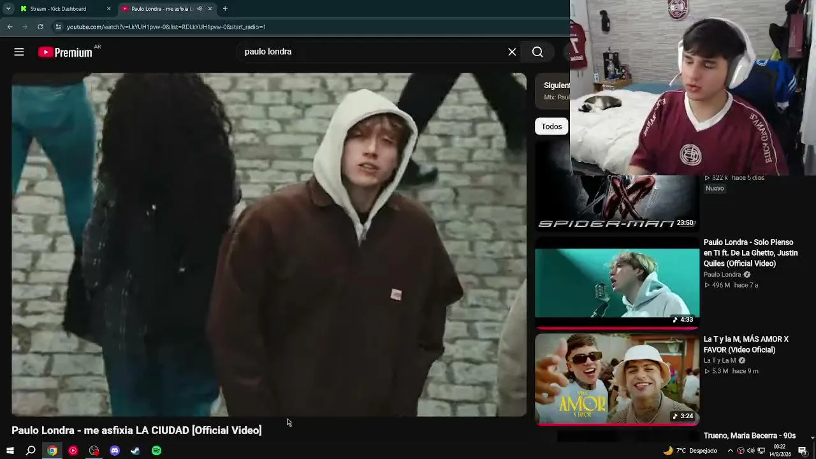Visit the La T y La M channel link
Image resolution: width=816 pixels, height=459 pixels.
720,361
